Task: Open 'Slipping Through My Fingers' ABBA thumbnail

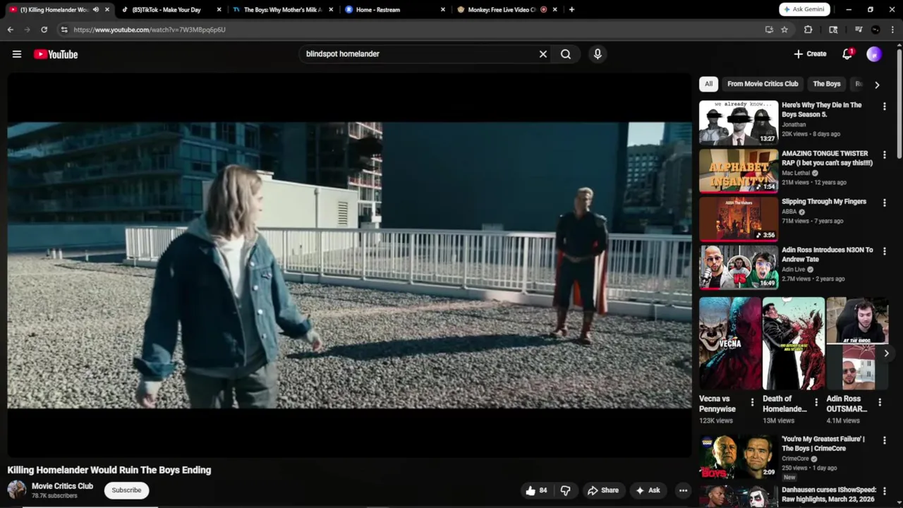Action: (x=739, y=219)
